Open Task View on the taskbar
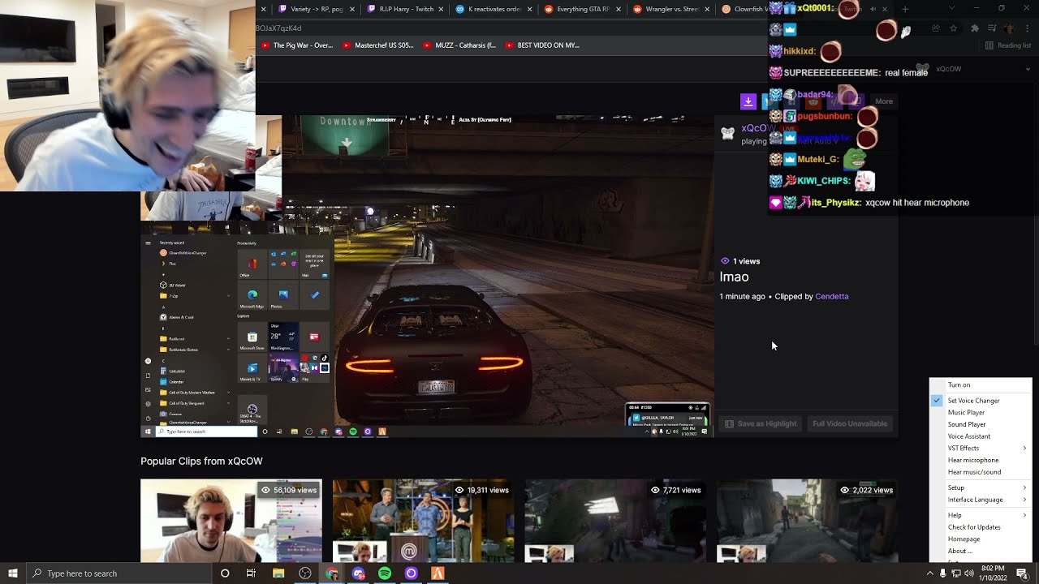 (251, 573)
